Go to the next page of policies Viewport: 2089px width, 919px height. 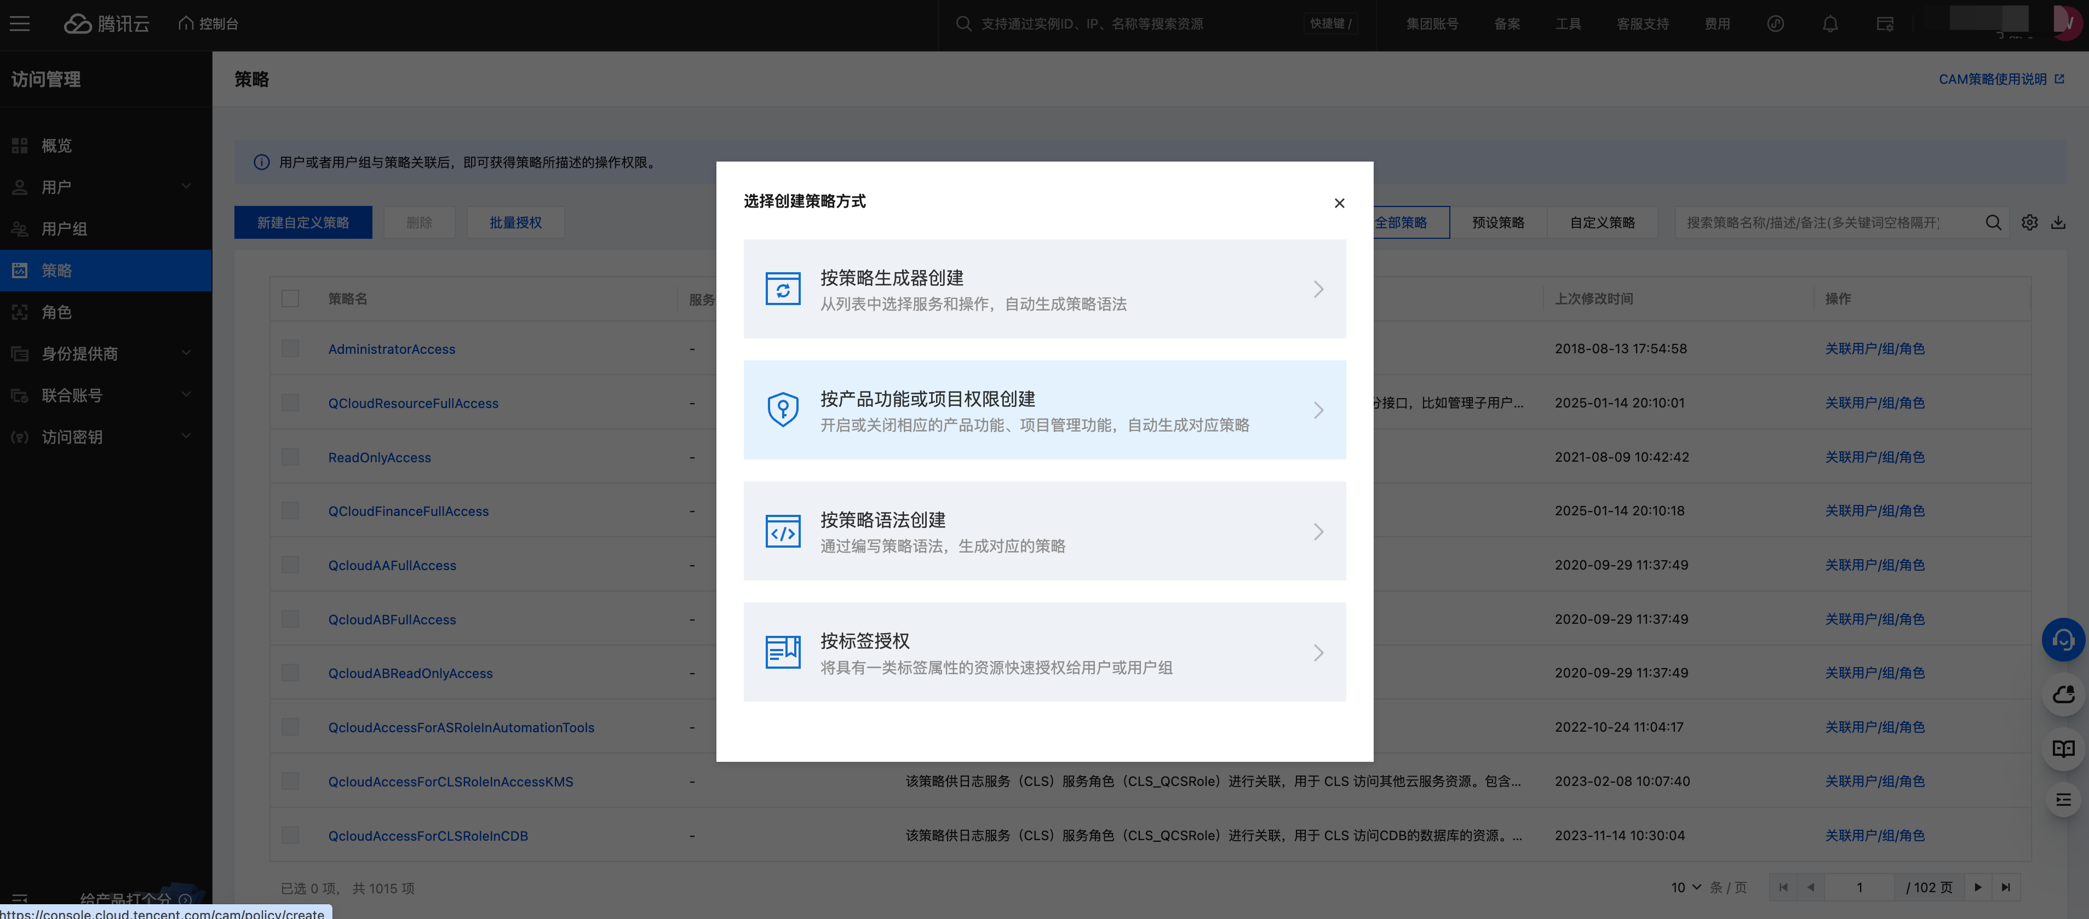click(1978, 887)
